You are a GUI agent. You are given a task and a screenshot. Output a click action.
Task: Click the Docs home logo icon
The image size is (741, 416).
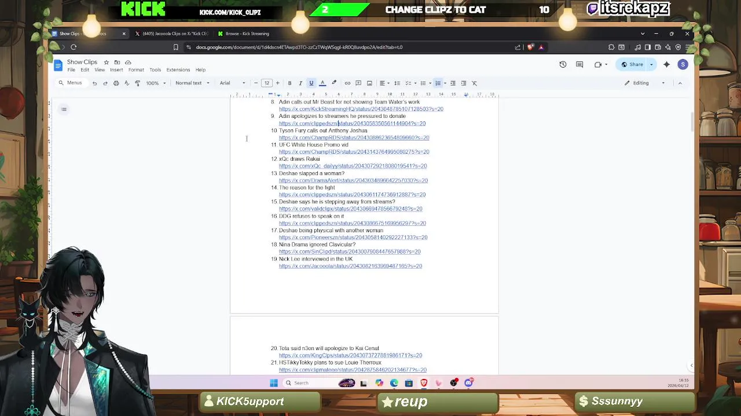(x=58, y=65)
